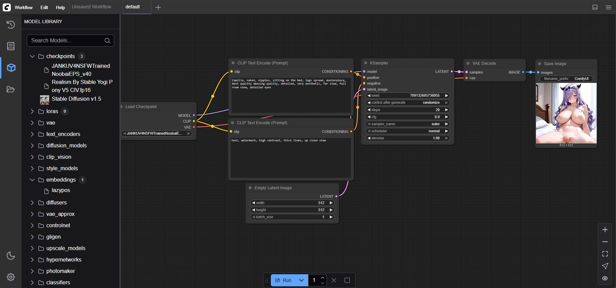Screen dimensions: 616x288
Task: Select JANKUV4NSFWTrained NoobaiEPS_v40 checkpoint
Action: 81,70
